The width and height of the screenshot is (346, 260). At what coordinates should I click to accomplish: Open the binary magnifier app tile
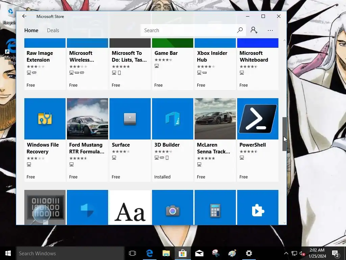pos(45,208)
